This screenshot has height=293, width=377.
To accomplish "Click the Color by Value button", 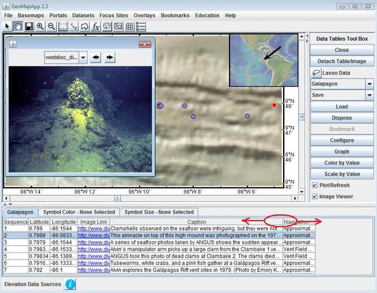I will coord(342,163).
